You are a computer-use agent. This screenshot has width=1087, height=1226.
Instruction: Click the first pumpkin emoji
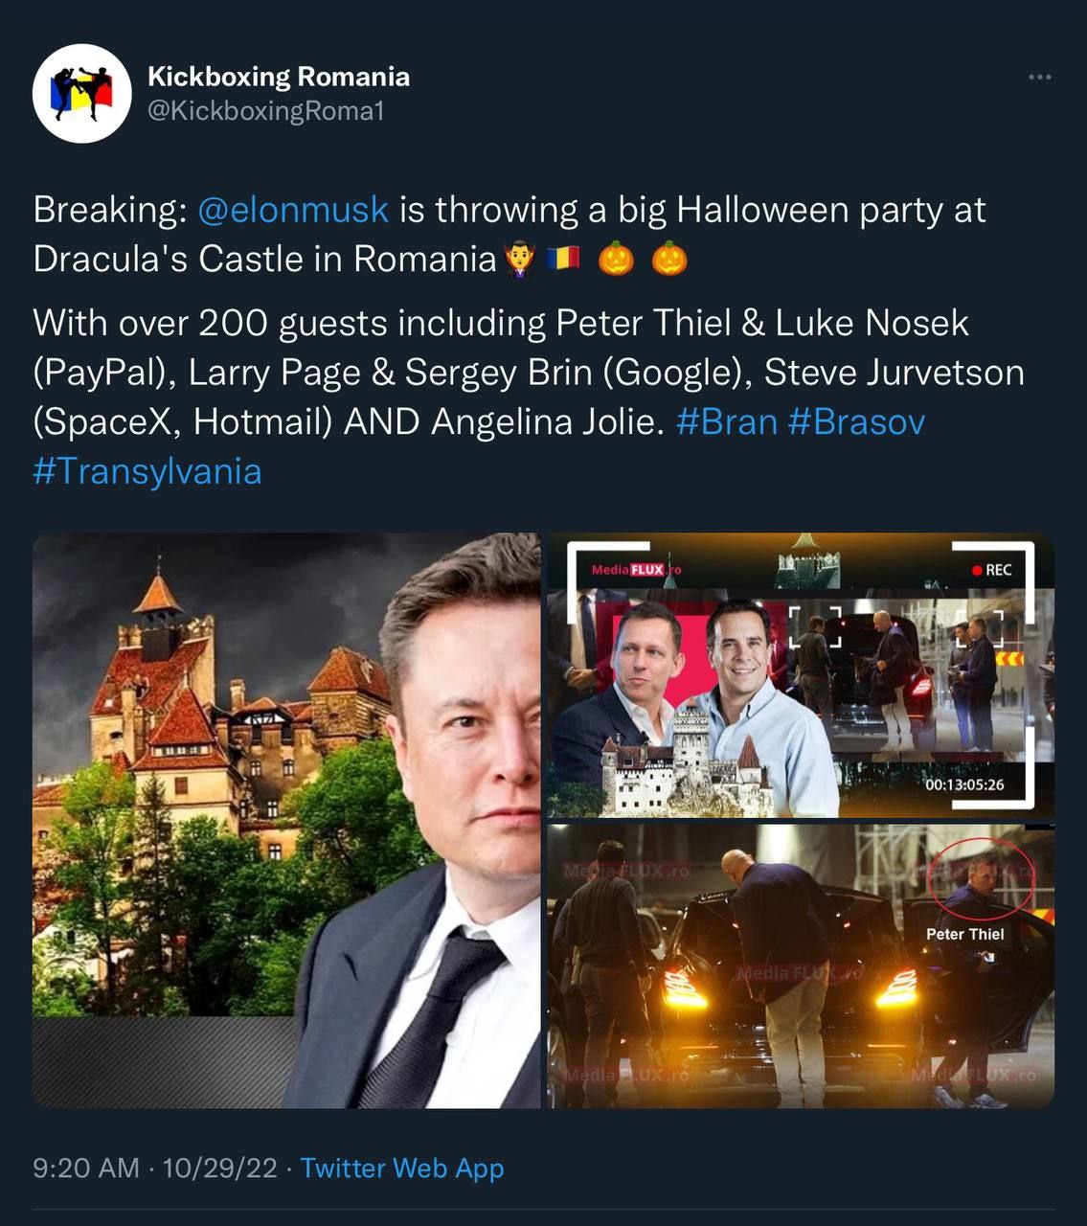click(x=616, y=260)
